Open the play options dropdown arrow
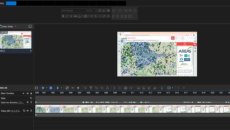Screen dimensions: 230x130 [x=47, y=88]
